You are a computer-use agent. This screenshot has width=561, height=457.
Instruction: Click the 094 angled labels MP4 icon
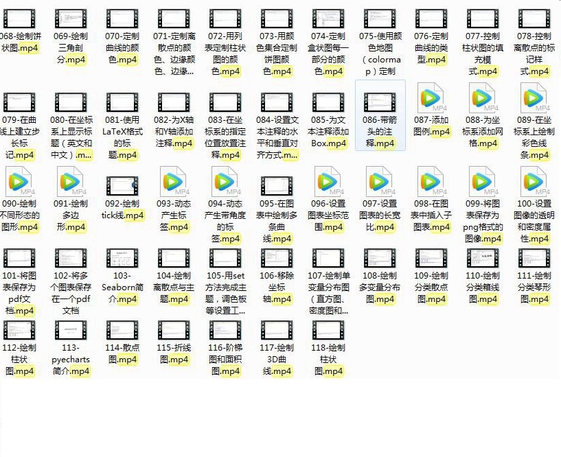[x=225, y=183]
